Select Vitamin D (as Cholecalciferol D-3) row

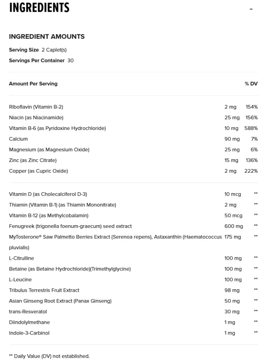point(48,194)
